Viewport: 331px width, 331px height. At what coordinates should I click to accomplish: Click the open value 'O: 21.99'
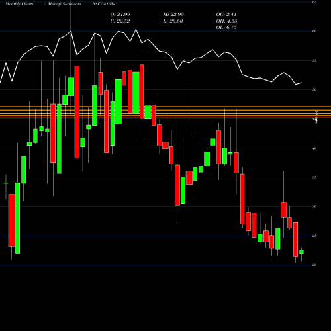[x=120, y=15]
